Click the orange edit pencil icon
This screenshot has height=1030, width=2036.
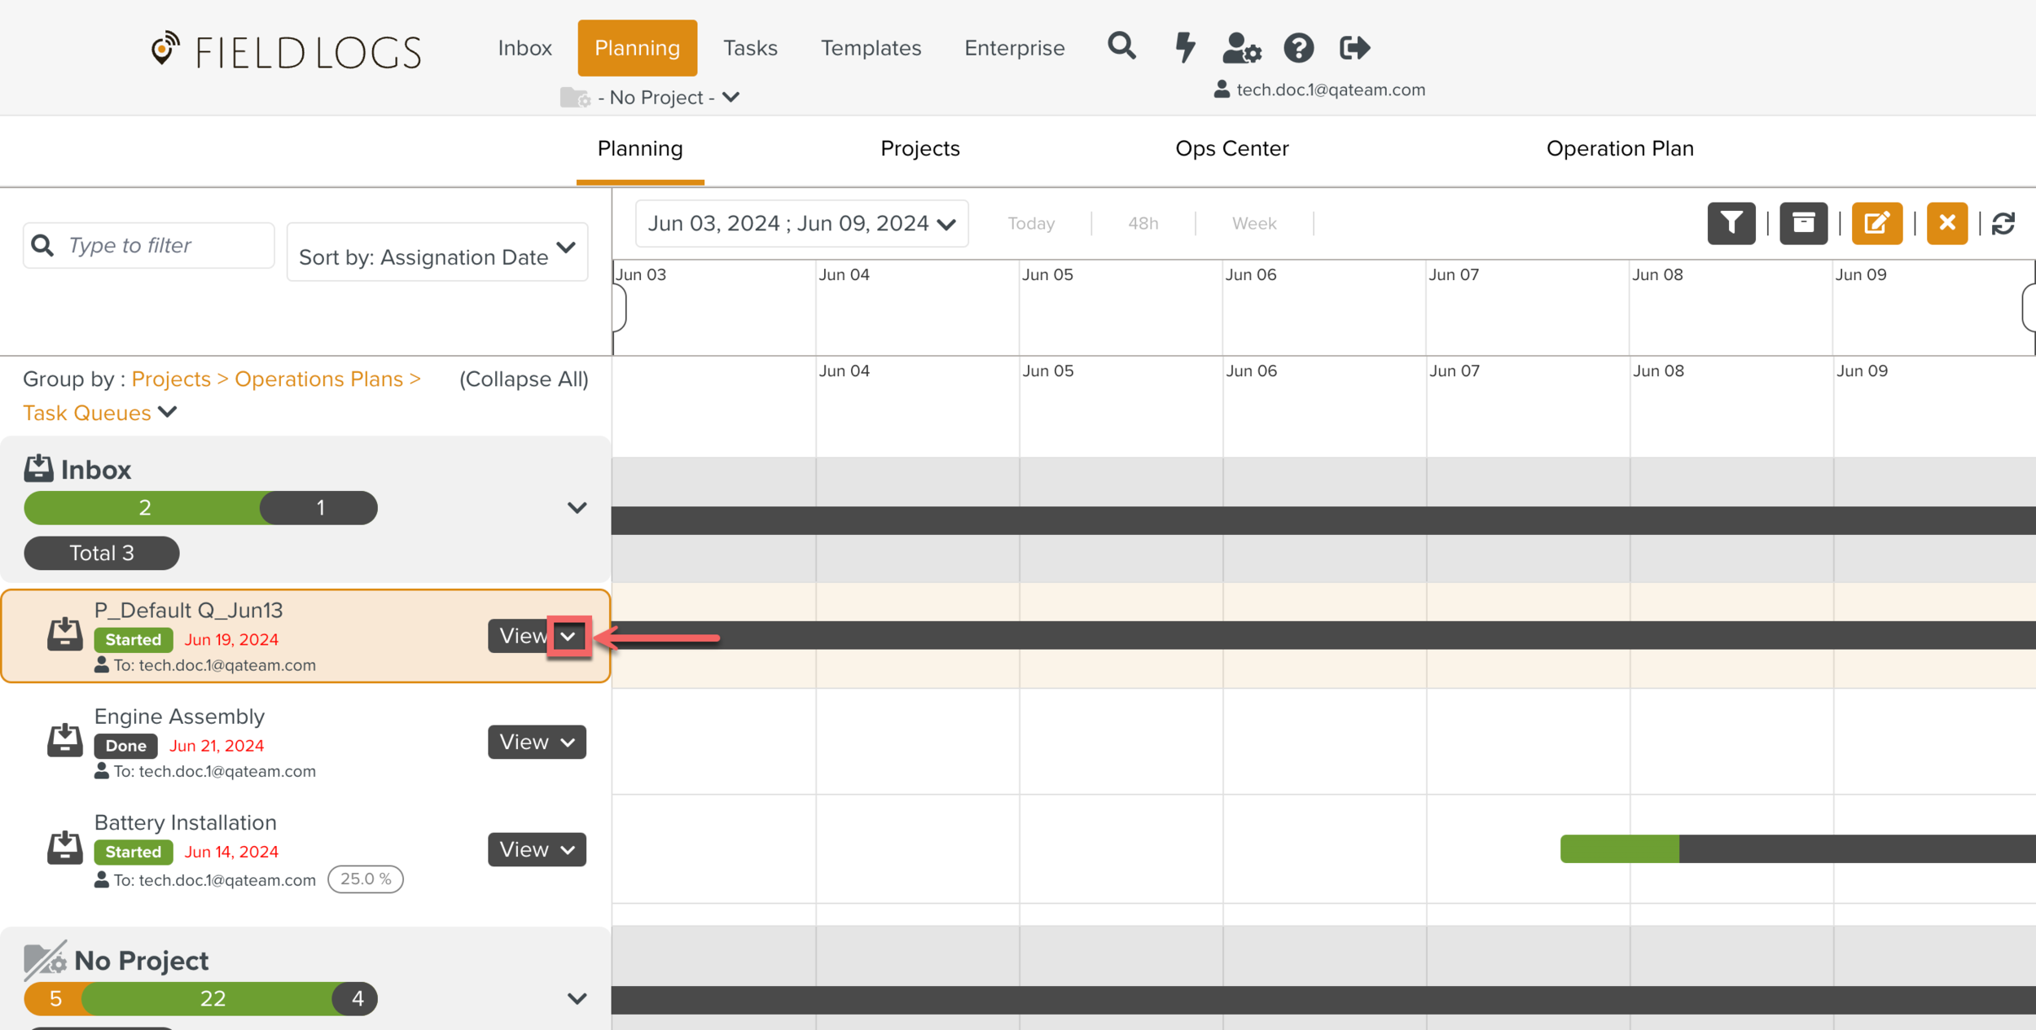pyautogui.click(x=1876, y=223)
